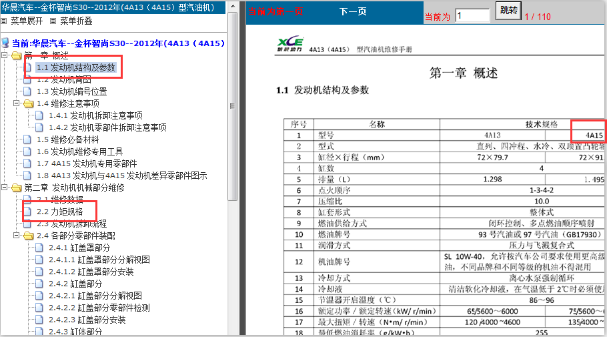Click page icon of 2.4.1 缸盖罩部分
This screenshot has width=607, height=337.
tap(39, 248)
